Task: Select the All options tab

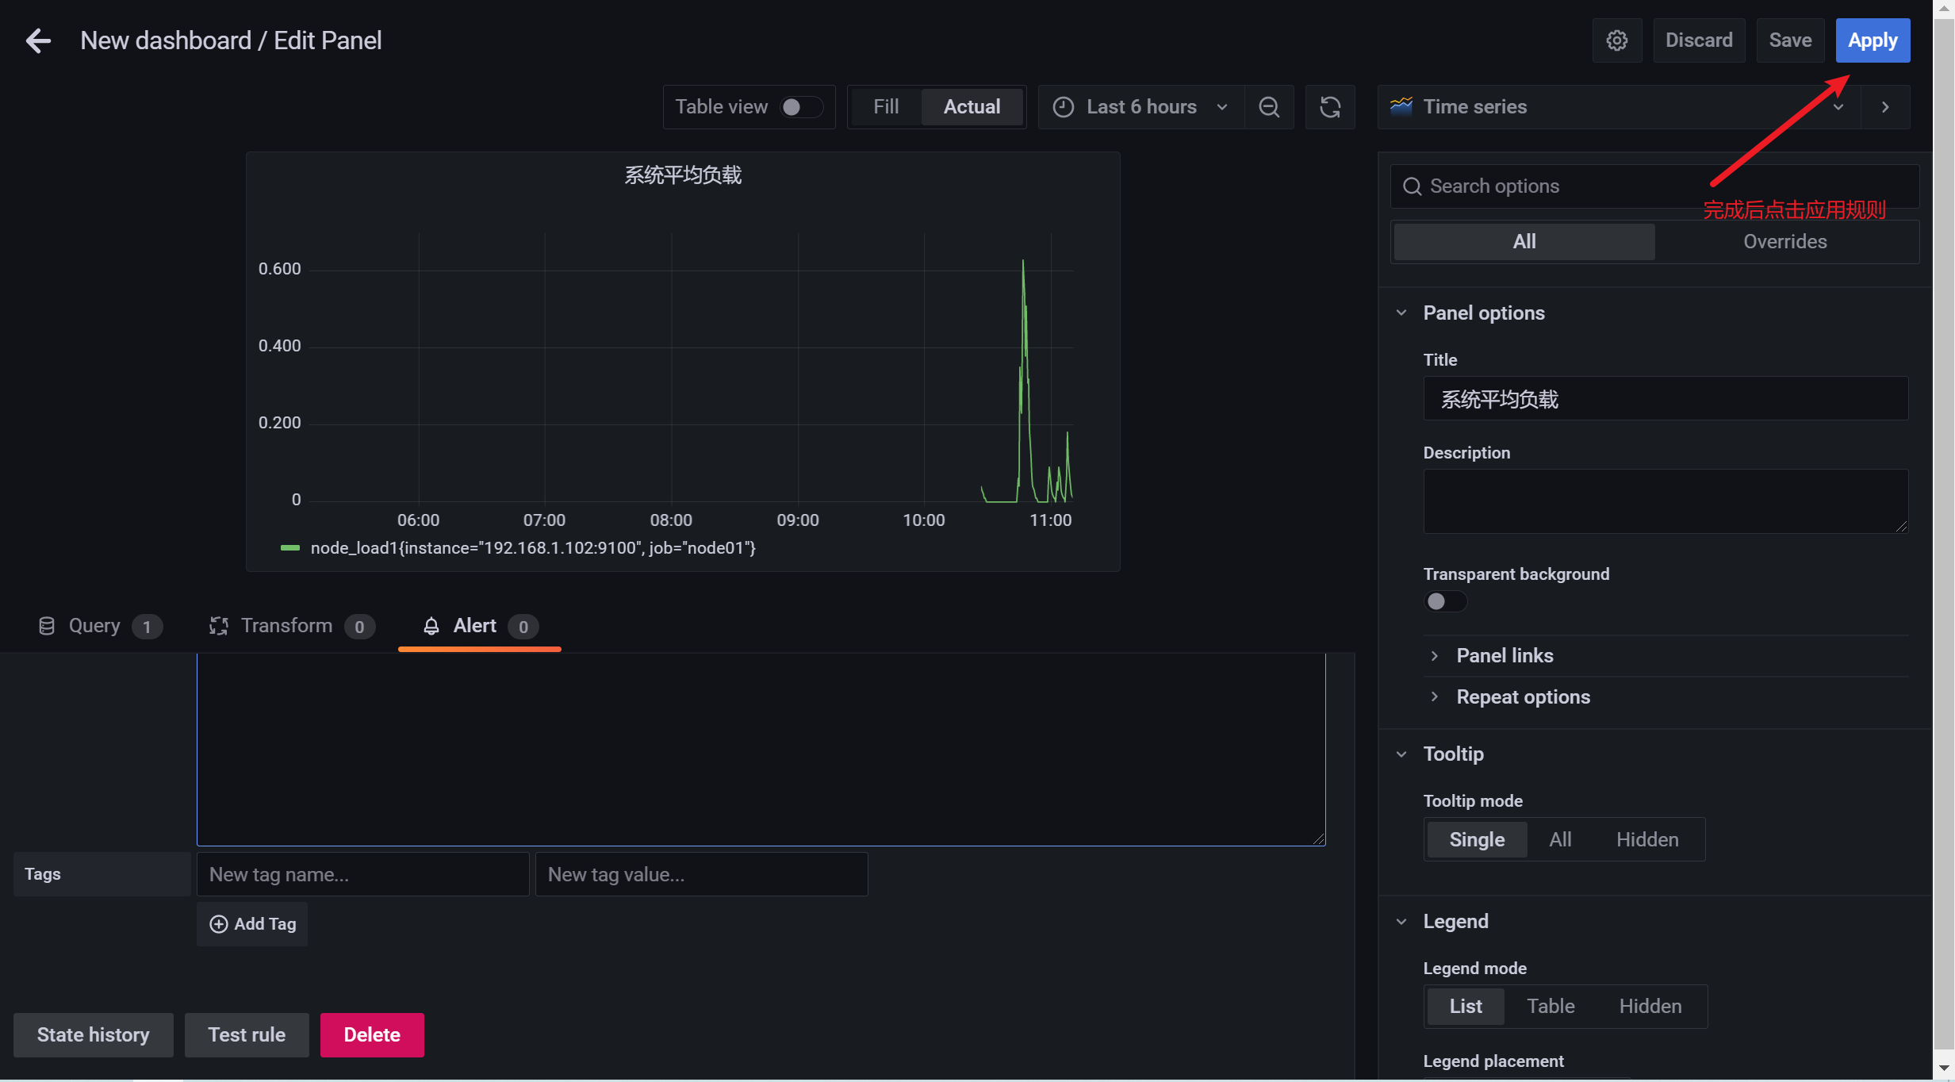Action: [1524, 242]
